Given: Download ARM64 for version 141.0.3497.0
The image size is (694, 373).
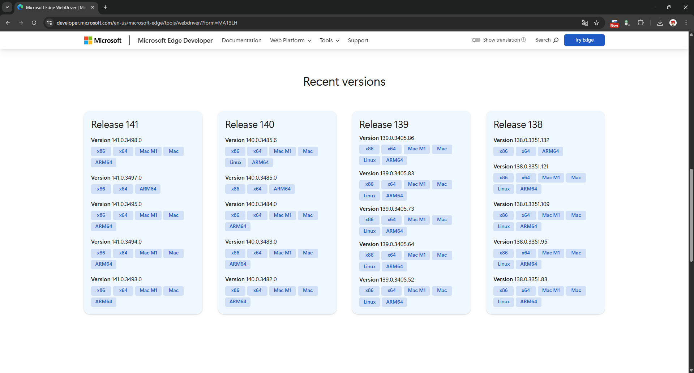Looking at the screenshot, I should pos(148,189).
